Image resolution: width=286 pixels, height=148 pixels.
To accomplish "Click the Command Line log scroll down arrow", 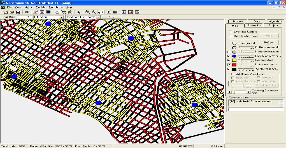I will (x=281, y=105).
